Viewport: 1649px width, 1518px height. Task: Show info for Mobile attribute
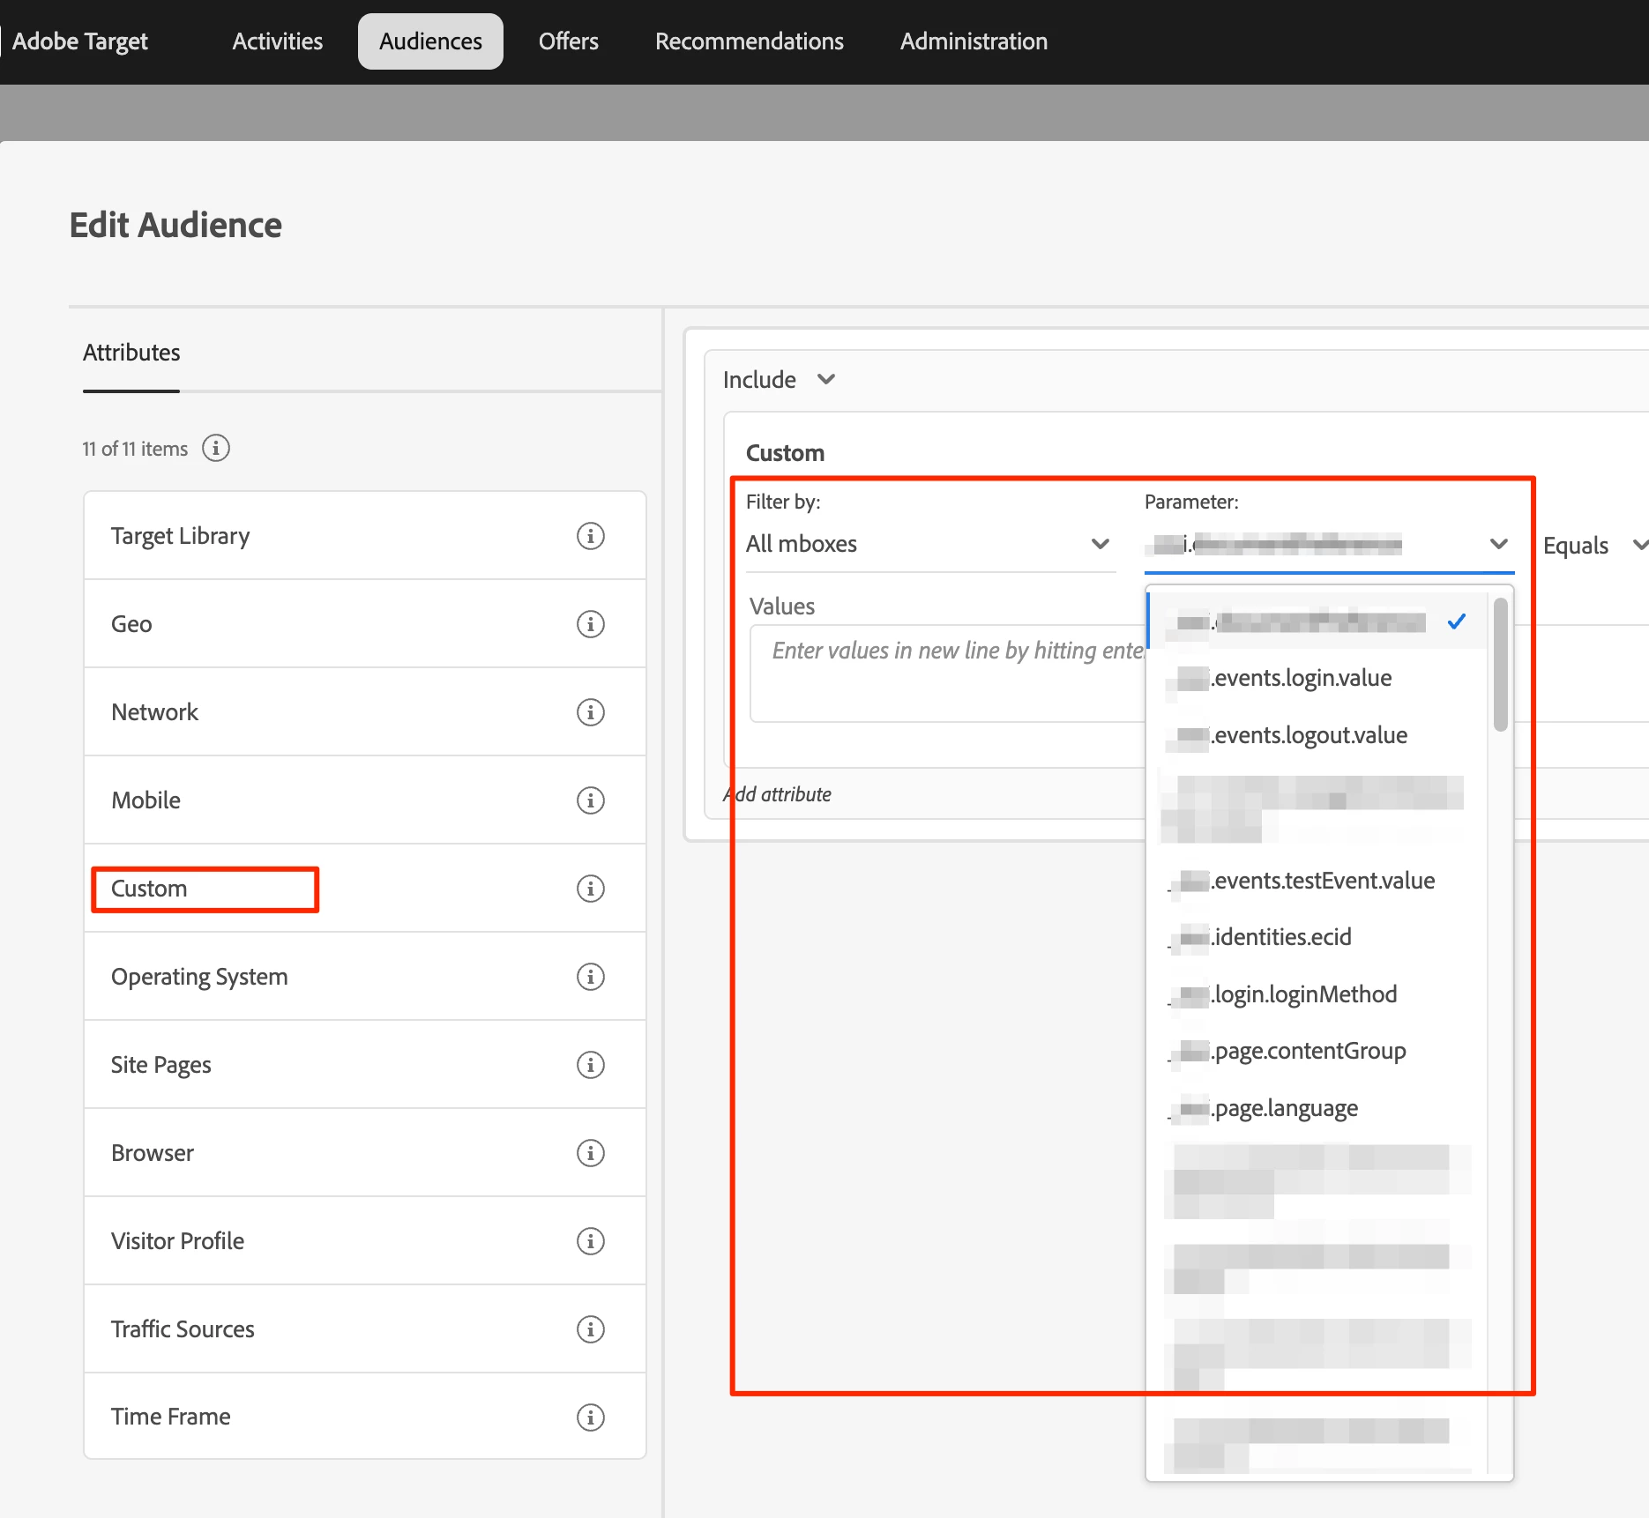(x=590, y=800)
